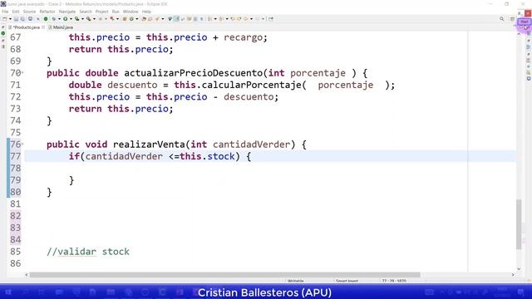This screenshot has height=299, width=532.
Task: Click the flashlight Search toolbar icon
Action: tap(157, 19)
